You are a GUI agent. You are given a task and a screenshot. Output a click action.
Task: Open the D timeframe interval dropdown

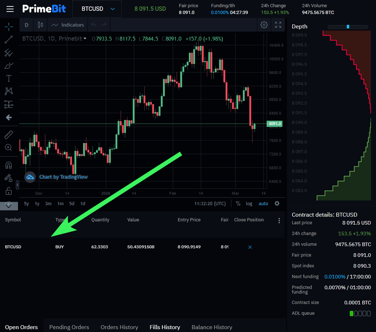(27, 25)
